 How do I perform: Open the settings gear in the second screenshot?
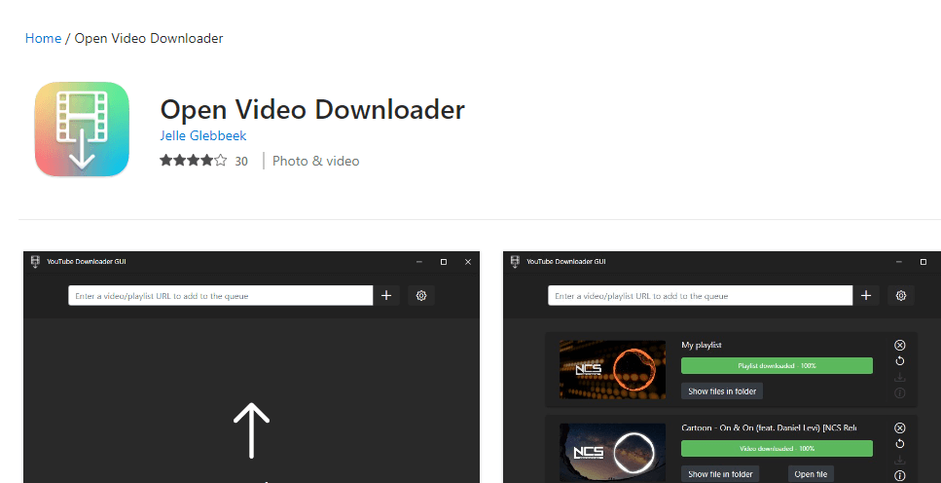pos(901,296)
